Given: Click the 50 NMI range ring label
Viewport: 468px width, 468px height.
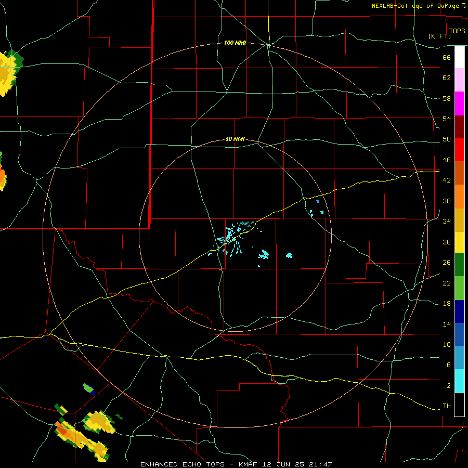Looking at the screenshot, I should coord(235,139).
